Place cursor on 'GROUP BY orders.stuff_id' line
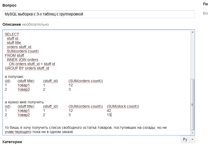Viewport: 208px width, 145px height. pos(27,68)
